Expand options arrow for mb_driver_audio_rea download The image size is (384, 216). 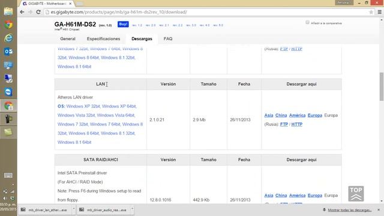pyautogui.click(x=132, y=209)
